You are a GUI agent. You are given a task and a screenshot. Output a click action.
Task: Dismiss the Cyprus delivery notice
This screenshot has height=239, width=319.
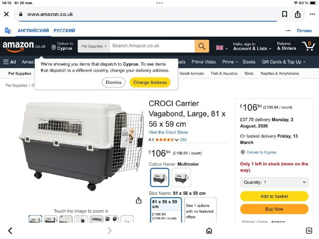click(114, 82)
